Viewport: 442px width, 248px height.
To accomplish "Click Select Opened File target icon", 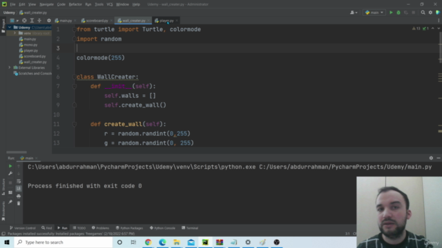I will pos(24,21).
